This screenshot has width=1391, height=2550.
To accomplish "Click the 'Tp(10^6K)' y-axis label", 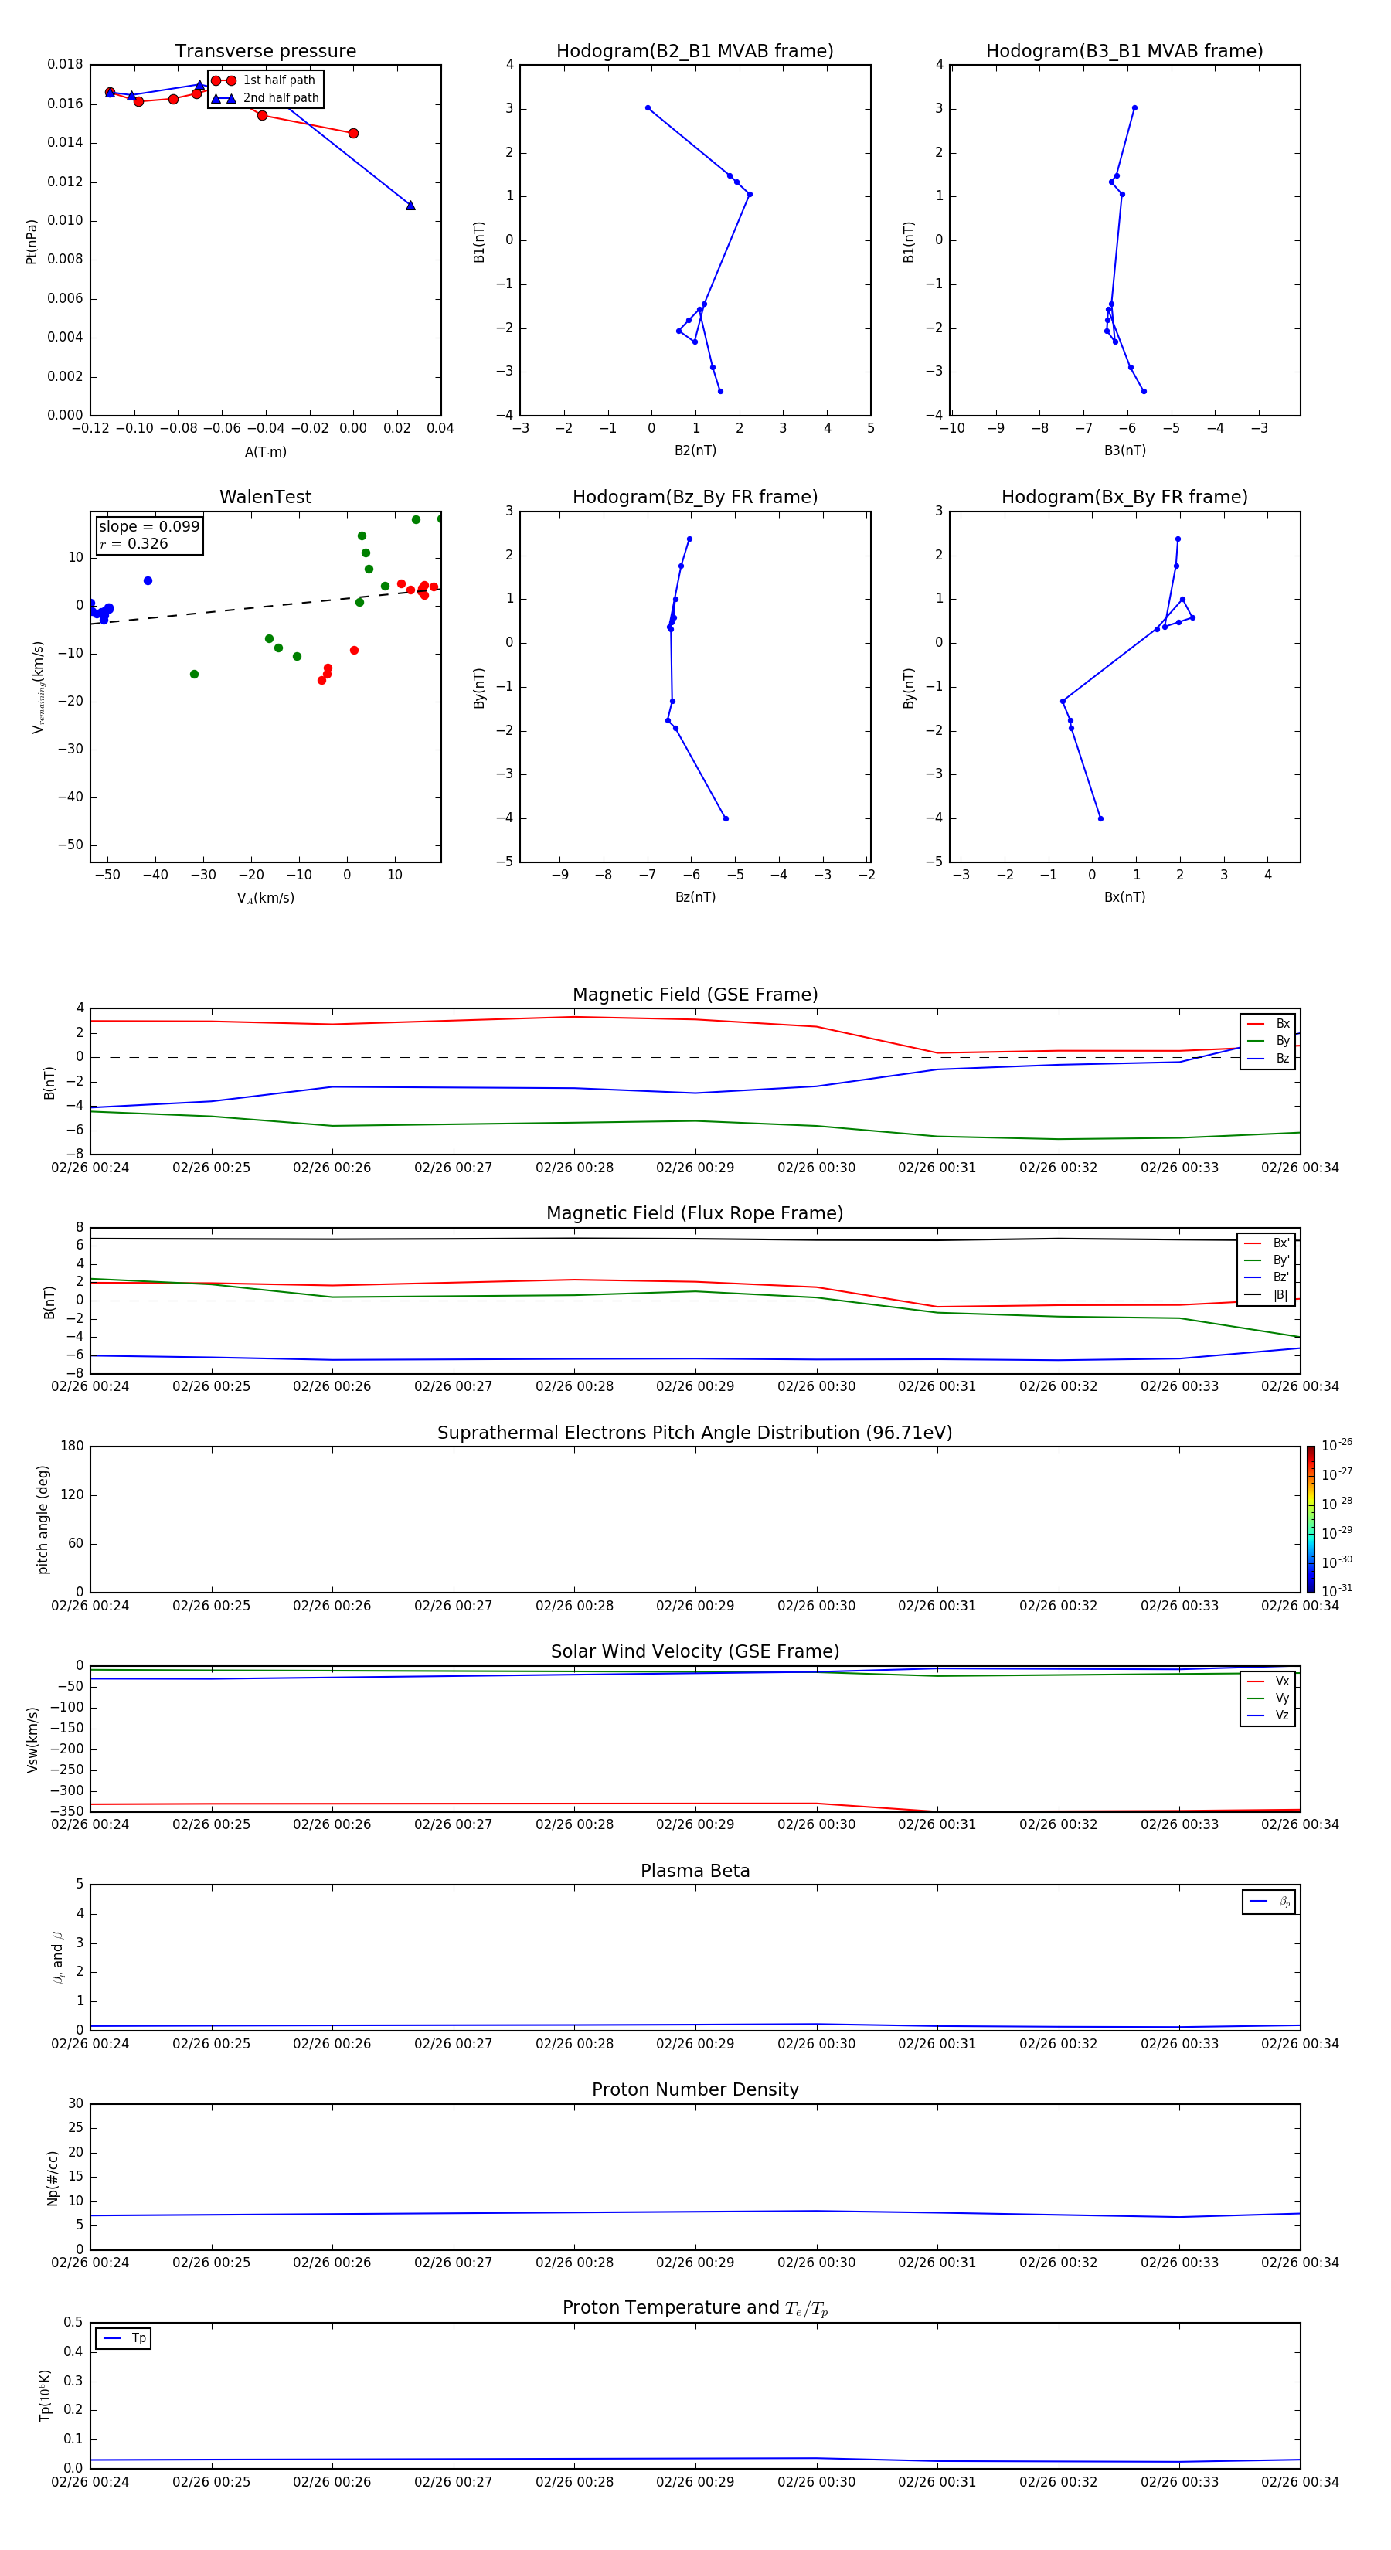I will (45, 2395).
